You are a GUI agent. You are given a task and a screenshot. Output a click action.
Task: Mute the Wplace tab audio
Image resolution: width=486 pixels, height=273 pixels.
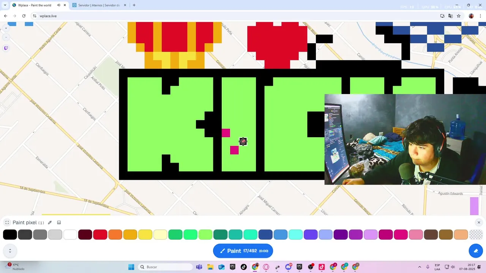(x=58, y=5)
